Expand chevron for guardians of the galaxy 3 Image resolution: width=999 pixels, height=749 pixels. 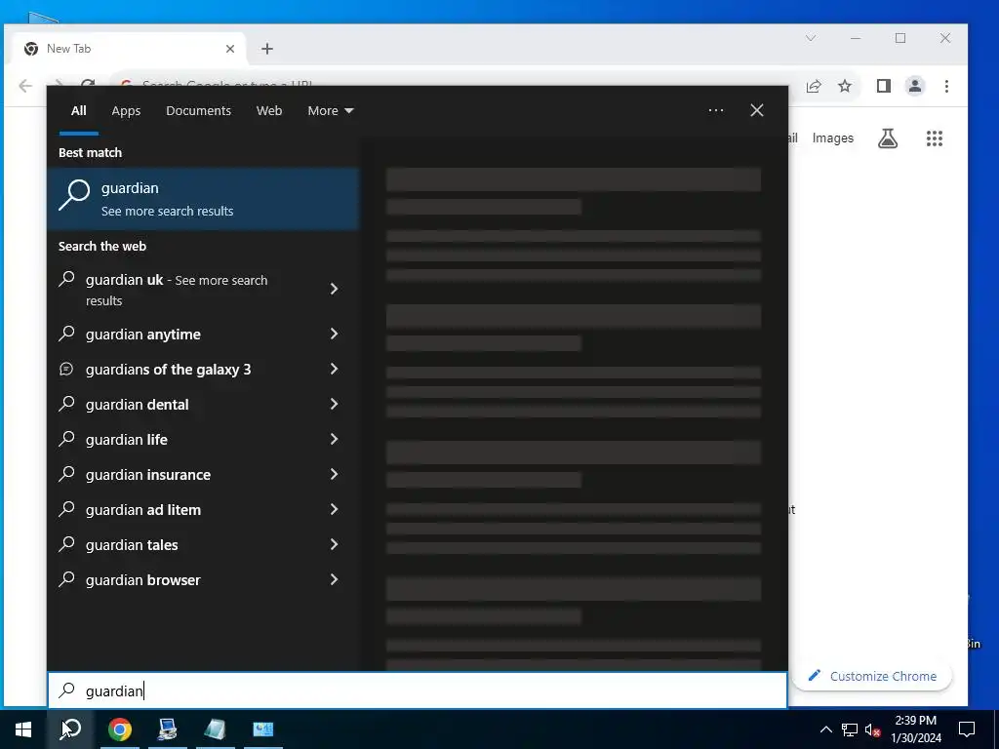click(334, 369)
